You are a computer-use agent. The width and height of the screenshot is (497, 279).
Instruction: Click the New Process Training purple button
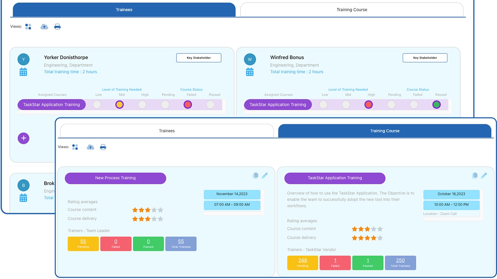pyautogui.click(x=115, y=178)
